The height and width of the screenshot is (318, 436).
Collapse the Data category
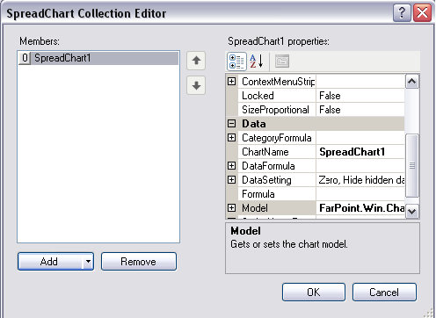tap(231, 124)
